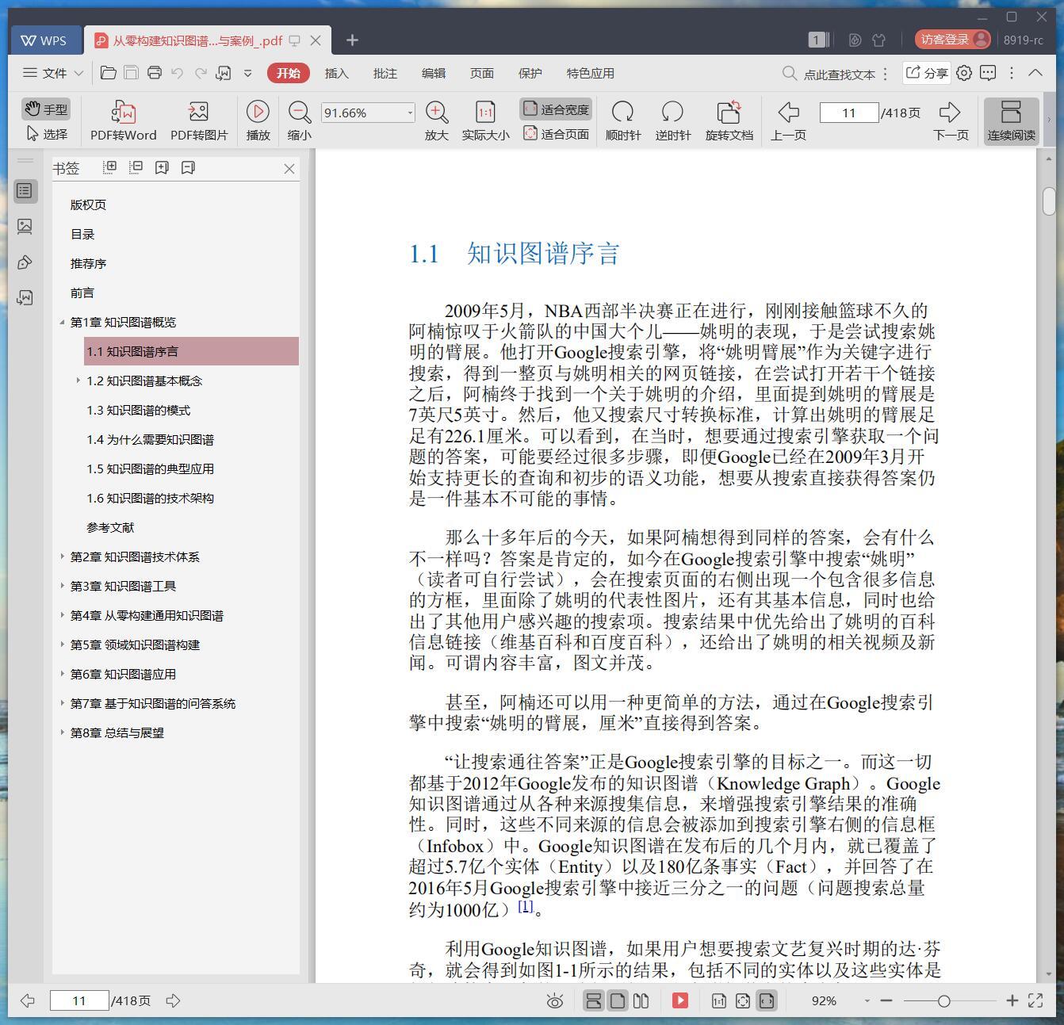Image resolution: width=1064 pixels, height=1025 pixels.
Task: Go to previous page with 上一页 arrow
Action: (788, 120)
